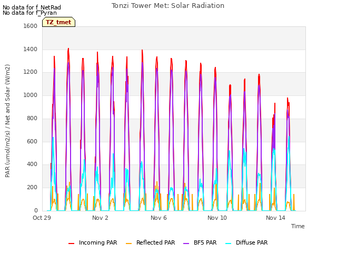Image resolution: width=337 pixels, height=253 pixels.
Task: Click the Oct 29 x-axis label
Action: point(42,218)
